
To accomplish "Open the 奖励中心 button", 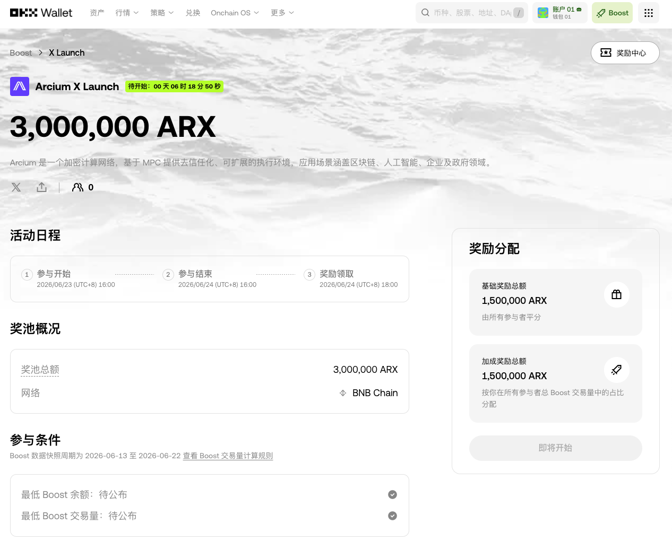I will (x=625, y=53).
